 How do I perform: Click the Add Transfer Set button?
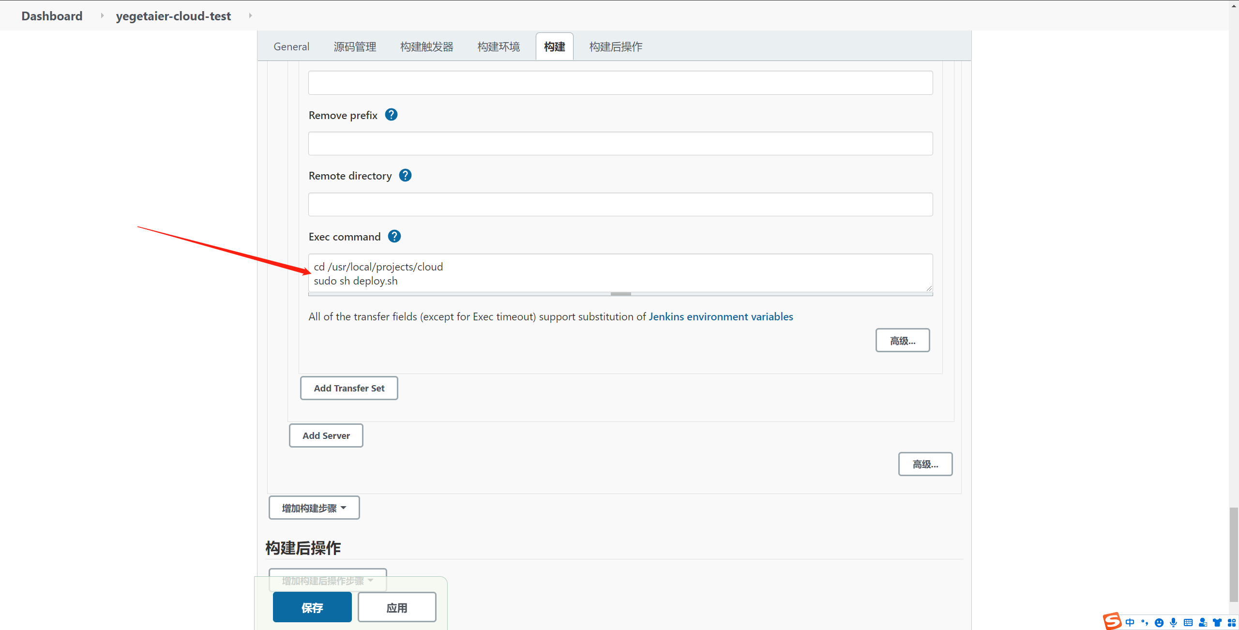pyautogui.click(x=349, y=388)
